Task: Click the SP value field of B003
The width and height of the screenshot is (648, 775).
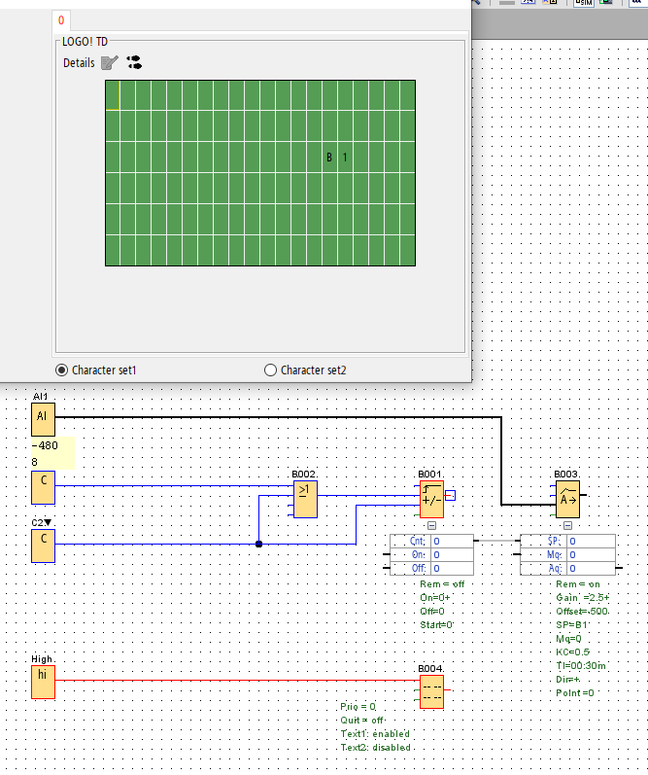Action: click(x=591, y=541)
